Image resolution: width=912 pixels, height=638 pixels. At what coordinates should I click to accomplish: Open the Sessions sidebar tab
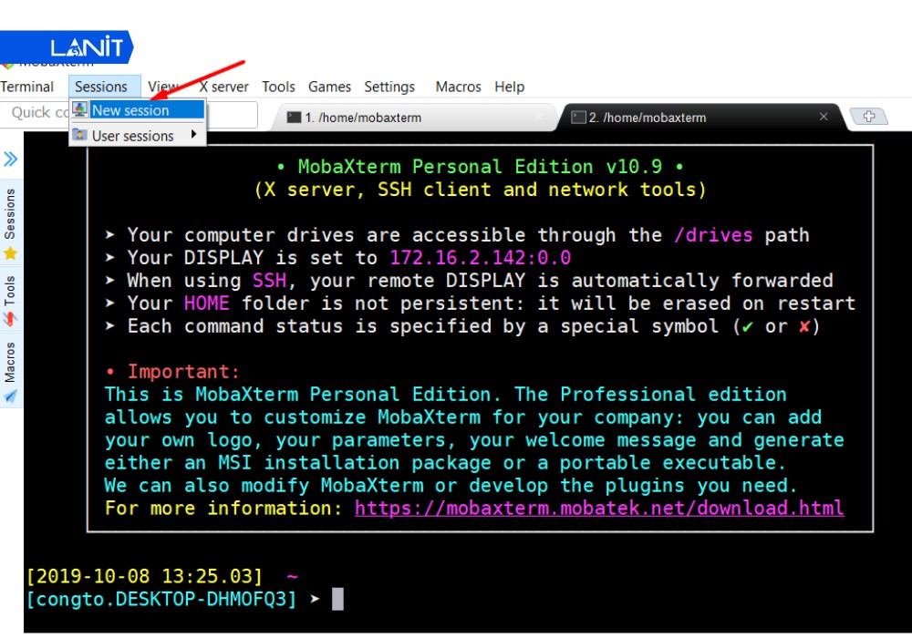coord(10,223)
